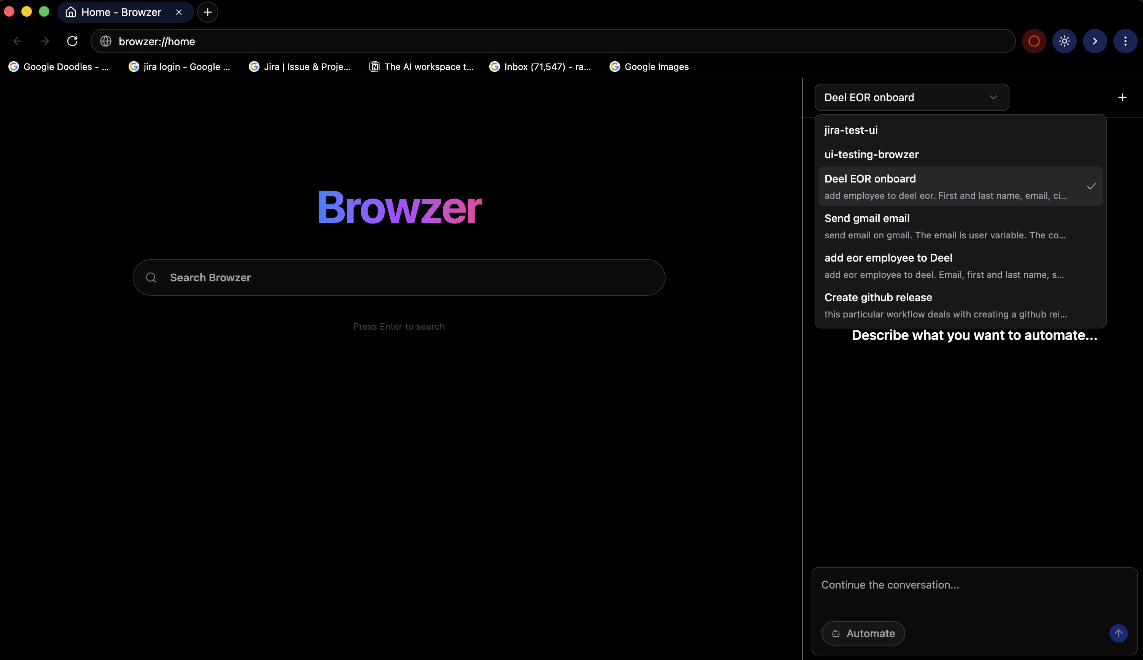This screenshot has width=1143, height=660.
Task: Click the red recording indicator icon
Action: pyautogui.click(x=1034, y=41)
